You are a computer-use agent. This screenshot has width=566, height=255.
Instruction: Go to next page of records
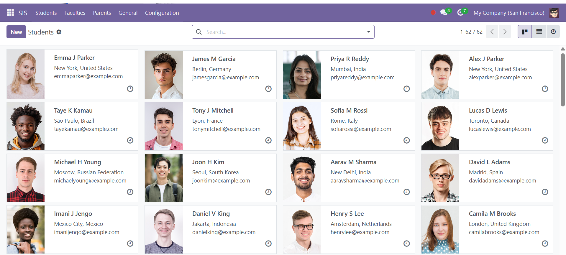505,32
